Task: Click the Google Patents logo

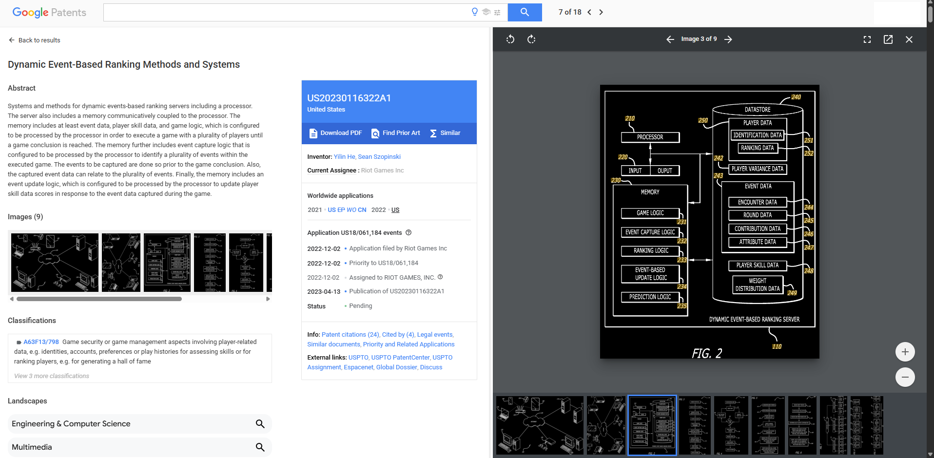Action: point(49,12)
